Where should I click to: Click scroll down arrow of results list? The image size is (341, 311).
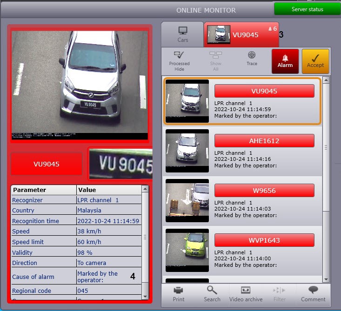coord(326,279)
